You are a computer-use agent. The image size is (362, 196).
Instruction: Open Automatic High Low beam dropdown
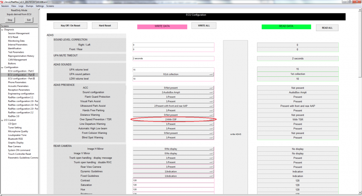coord(173,128)
